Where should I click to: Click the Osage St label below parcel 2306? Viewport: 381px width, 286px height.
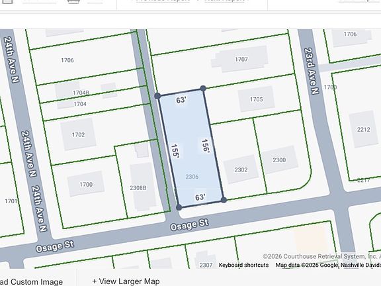click(x=190, y=224)
